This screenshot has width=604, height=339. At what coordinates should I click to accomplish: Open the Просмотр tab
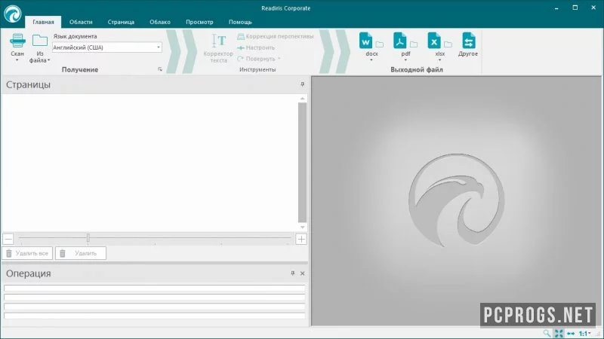(x=199, y=22)
